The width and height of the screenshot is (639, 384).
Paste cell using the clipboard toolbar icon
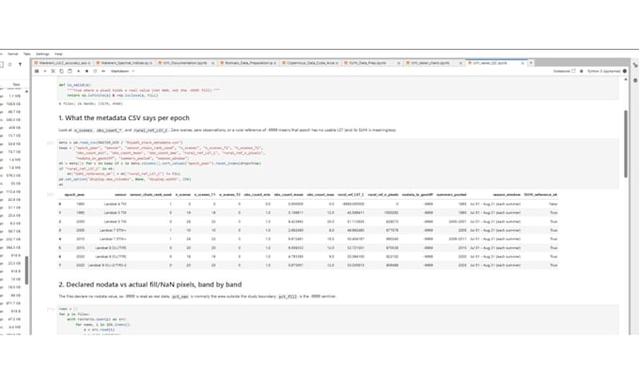pos(70,71)
